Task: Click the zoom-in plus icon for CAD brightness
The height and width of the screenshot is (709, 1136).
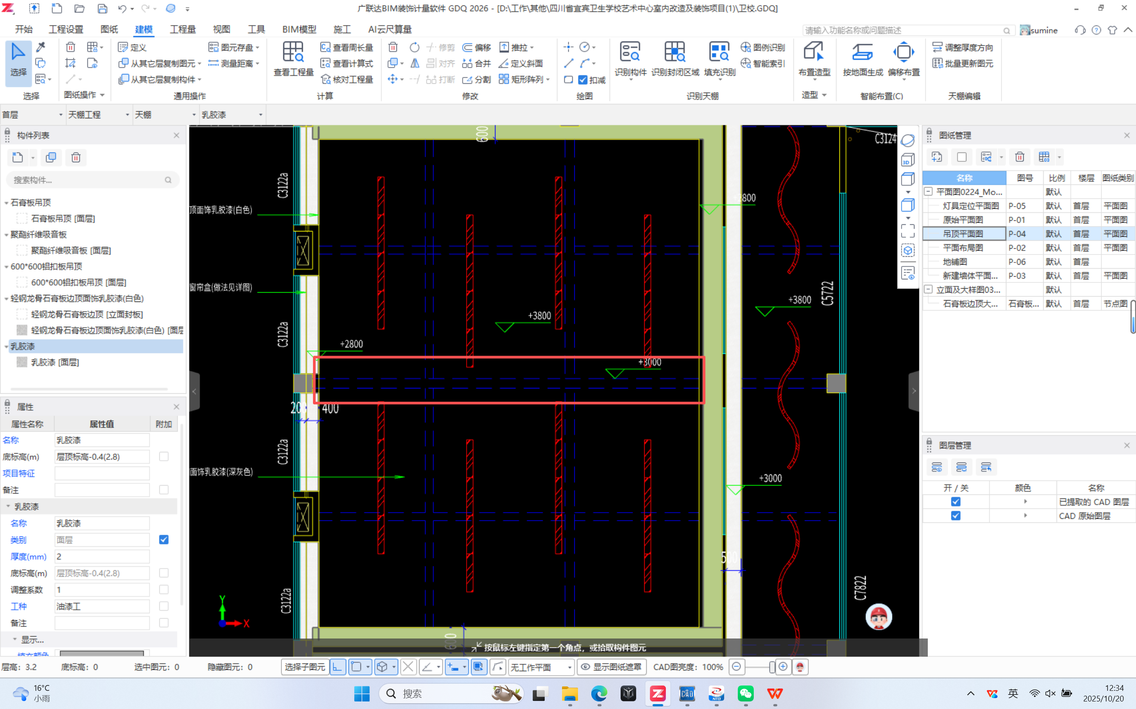Action: [x=783, y=667]
